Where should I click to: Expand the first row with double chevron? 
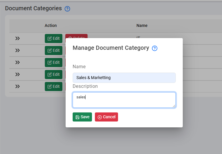18,38
